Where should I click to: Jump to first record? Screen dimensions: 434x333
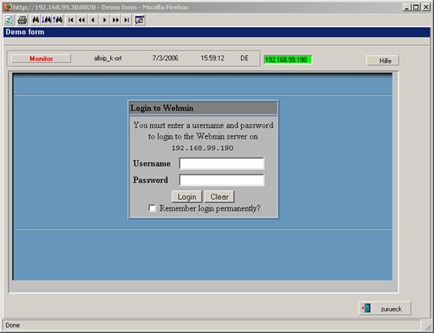tap(71, 20)
